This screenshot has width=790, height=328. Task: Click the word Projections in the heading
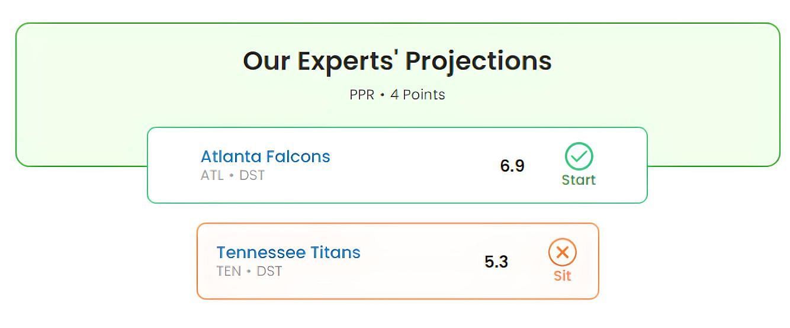coord(478,60)
